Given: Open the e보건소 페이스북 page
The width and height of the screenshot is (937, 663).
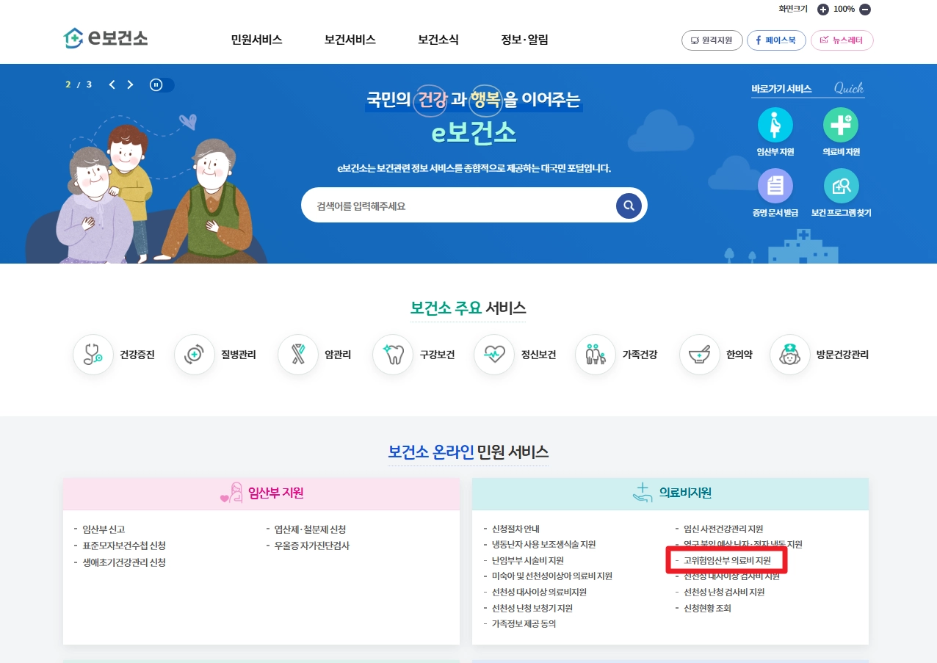Looking at the screenshot, I should pyautogui.click(x=776, y=40).
